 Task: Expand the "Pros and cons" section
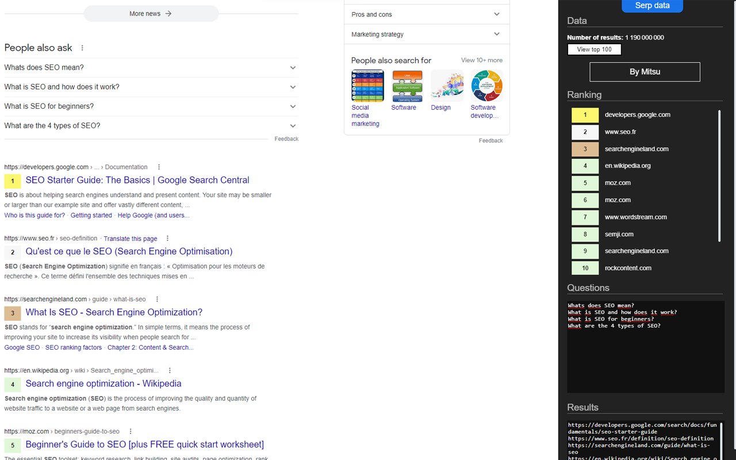pyautogui.click(x=426, y=14)
